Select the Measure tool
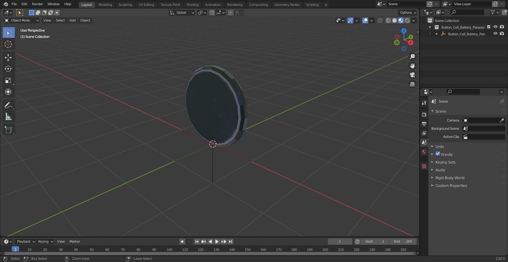 click(8, 117)
